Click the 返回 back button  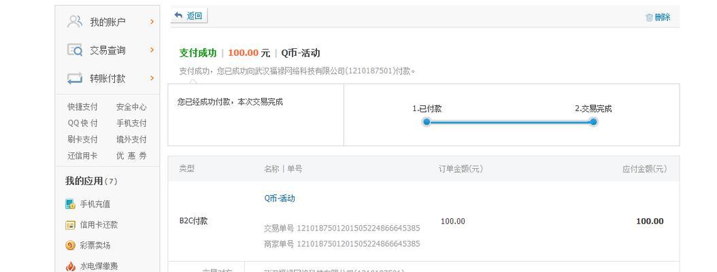point(189,16)
